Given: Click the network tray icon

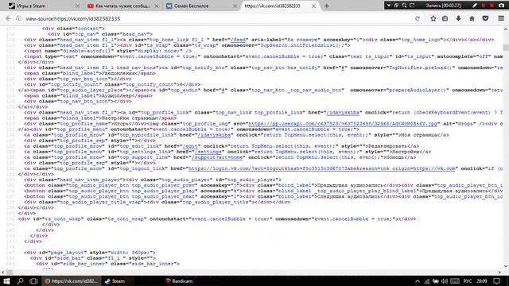Looking at the screenshot, I should pos(427,281).
